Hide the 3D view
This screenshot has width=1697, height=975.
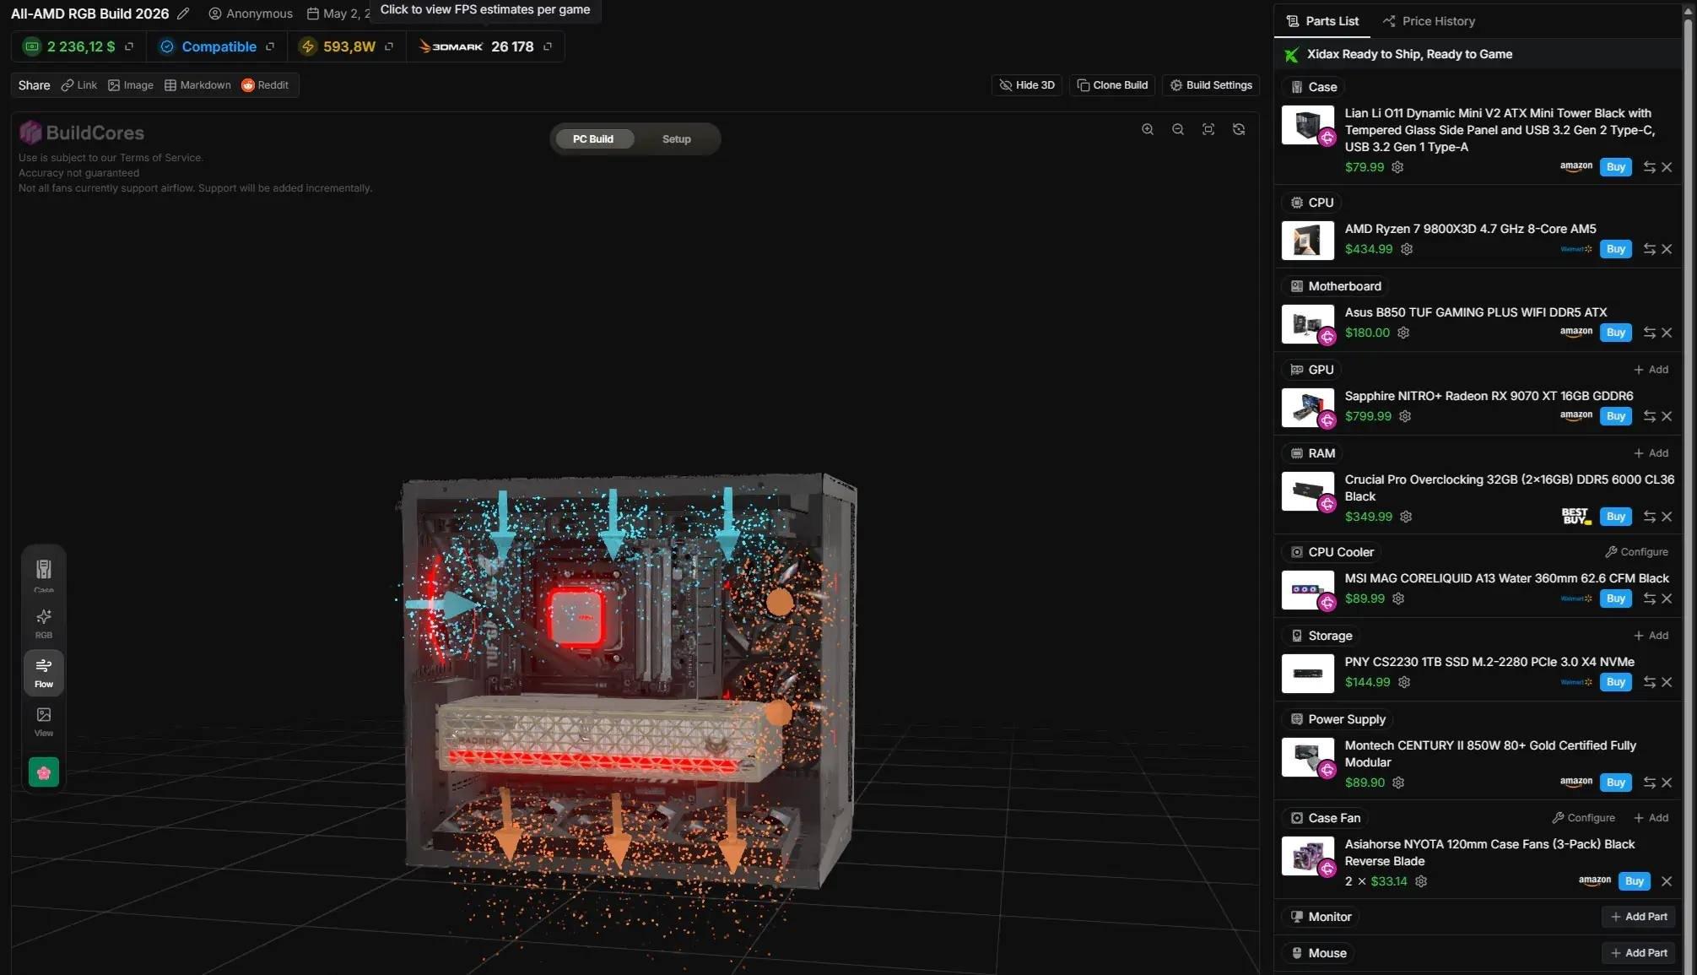[x=1027, y=85]
